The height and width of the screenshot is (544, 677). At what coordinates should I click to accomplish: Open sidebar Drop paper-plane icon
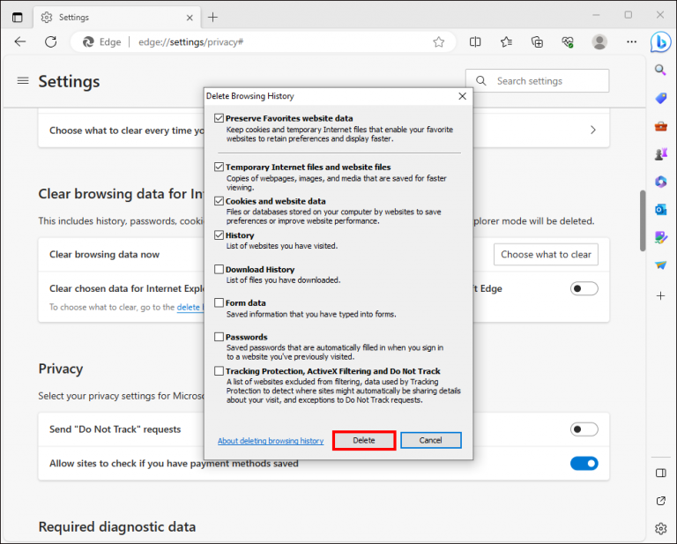(660, 265)
